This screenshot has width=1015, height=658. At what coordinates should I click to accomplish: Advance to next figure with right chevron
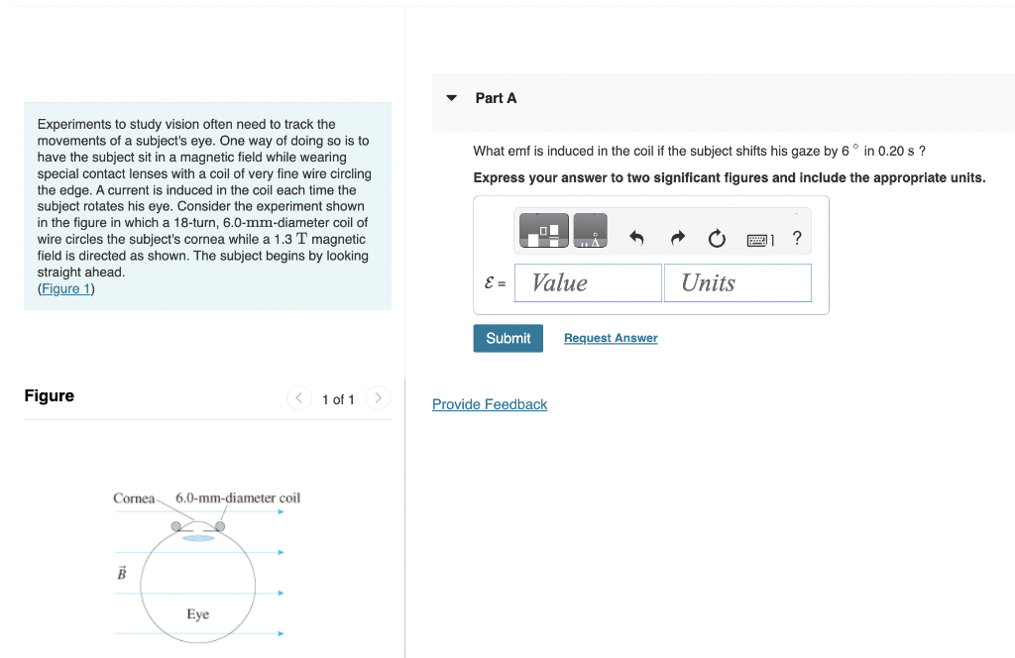pos(378,397)
